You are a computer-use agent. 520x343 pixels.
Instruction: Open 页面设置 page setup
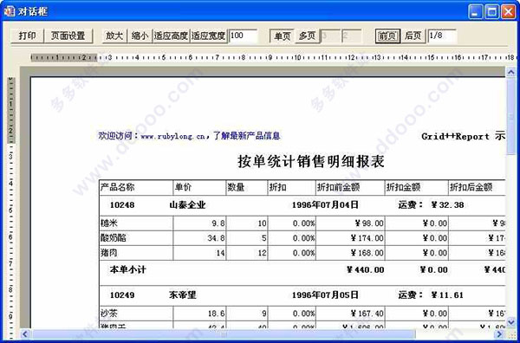pos(68,36)
